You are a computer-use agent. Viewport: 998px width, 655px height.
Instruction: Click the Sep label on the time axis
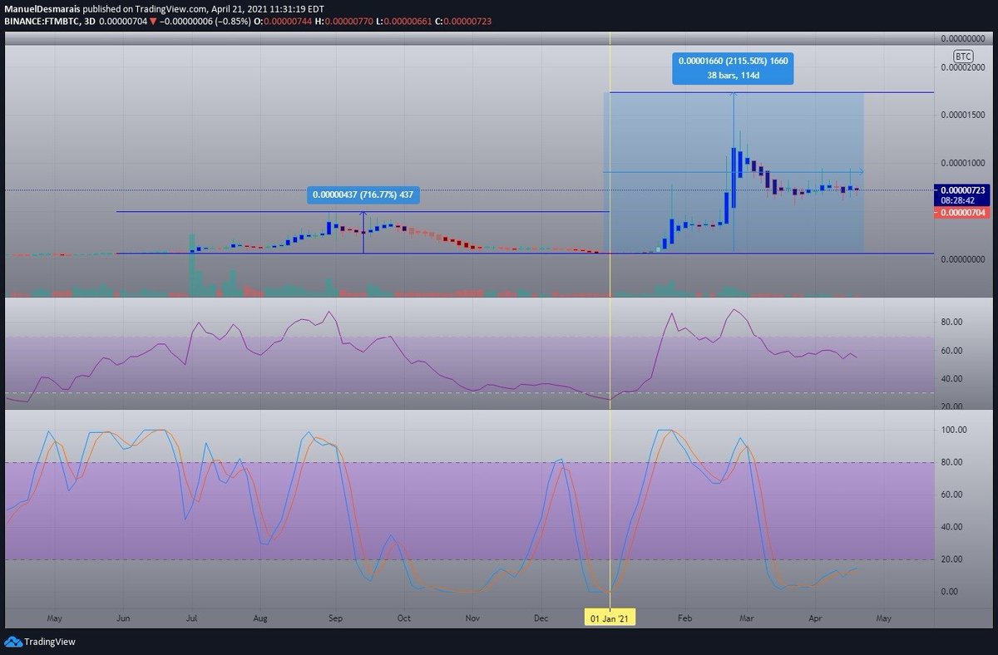point(335,619)
